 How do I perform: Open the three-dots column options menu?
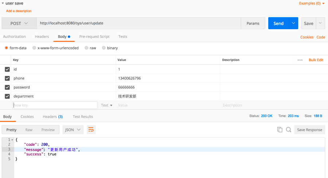point(300,60)
